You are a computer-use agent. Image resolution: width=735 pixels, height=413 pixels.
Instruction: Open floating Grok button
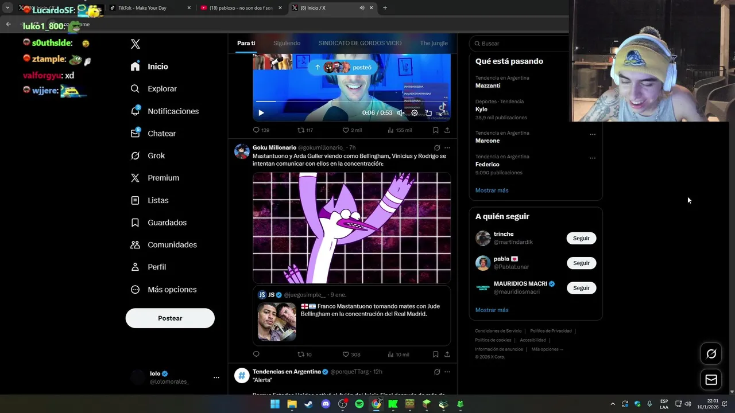tap(711, 354)
